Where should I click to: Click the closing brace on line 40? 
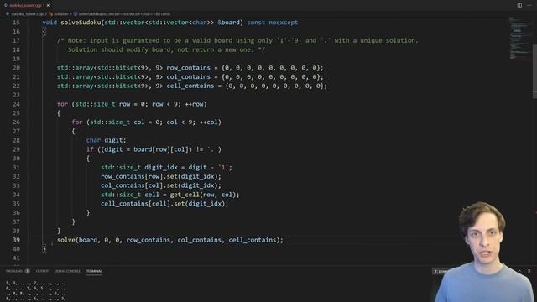(44, 249)
